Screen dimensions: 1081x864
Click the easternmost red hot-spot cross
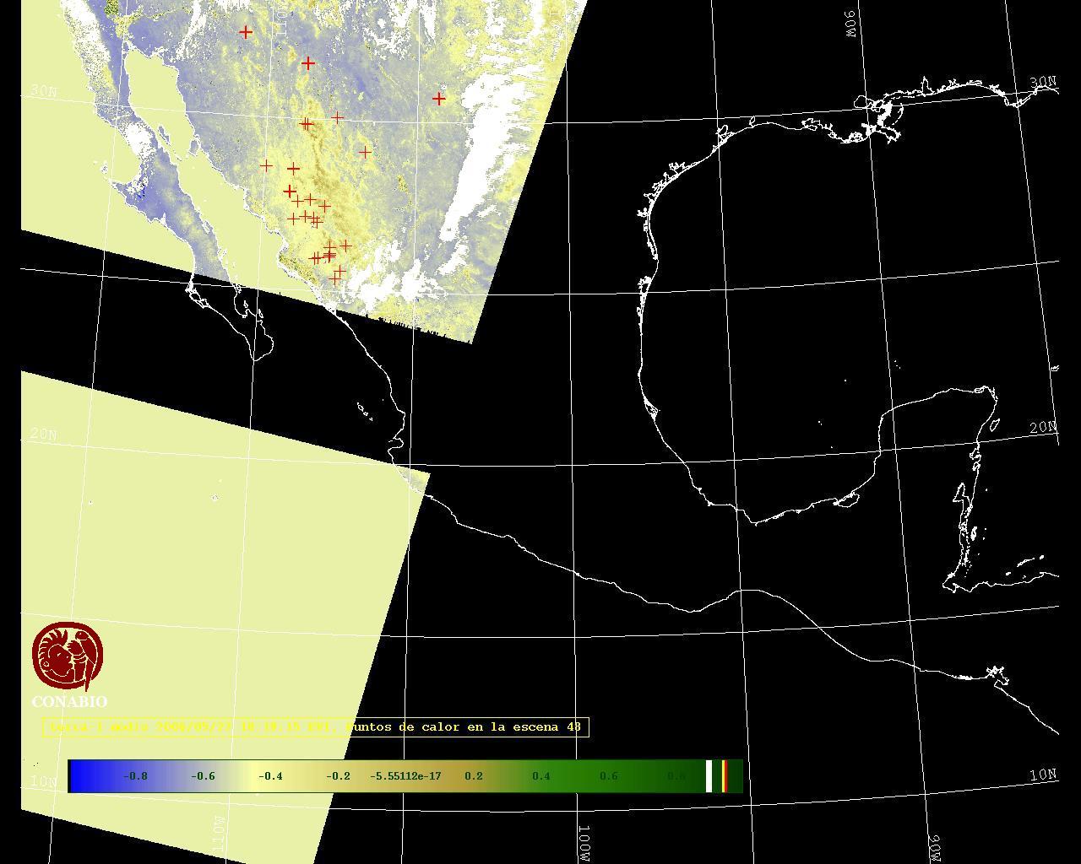point(439,99)
